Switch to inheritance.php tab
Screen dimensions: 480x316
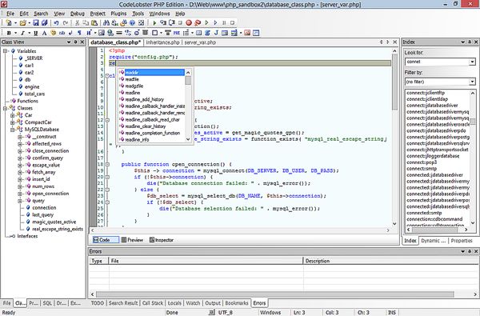[x=162, y=42]
